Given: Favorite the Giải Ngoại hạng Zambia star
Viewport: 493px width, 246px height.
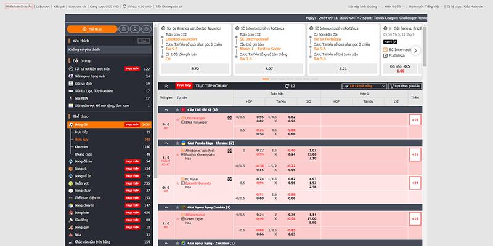Looking at the screenshot, I should [x=177, y=207].
